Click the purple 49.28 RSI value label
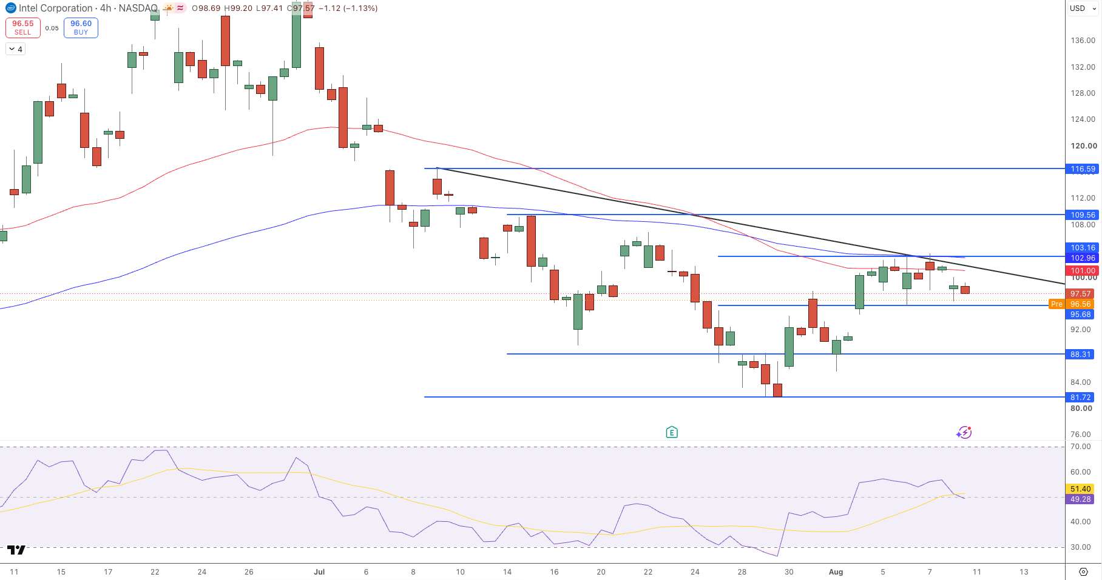 coord(1081,499)
